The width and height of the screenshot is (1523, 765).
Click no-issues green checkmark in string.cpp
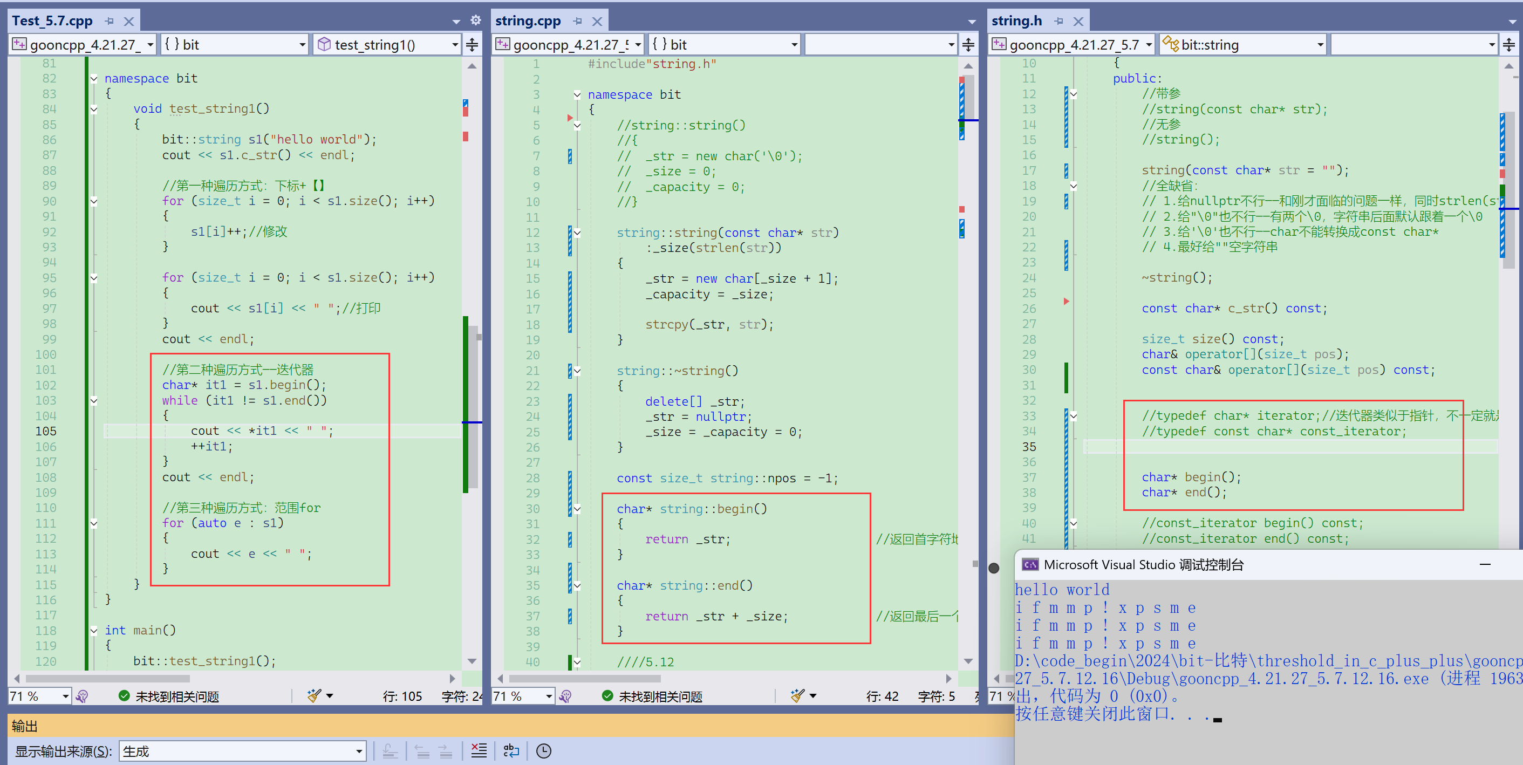coord(607,696)
